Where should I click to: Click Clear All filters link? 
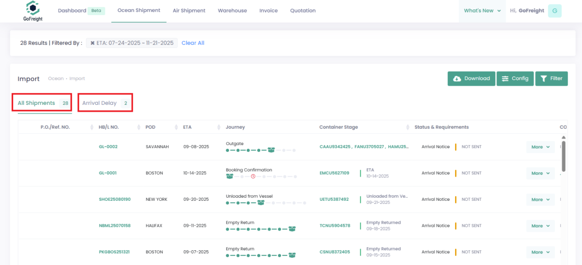pos(193,43)
